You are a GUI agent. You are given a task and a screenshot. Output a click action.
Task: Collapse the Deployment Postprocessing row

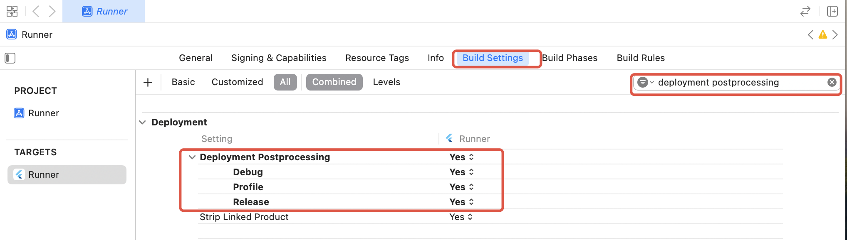192,157
